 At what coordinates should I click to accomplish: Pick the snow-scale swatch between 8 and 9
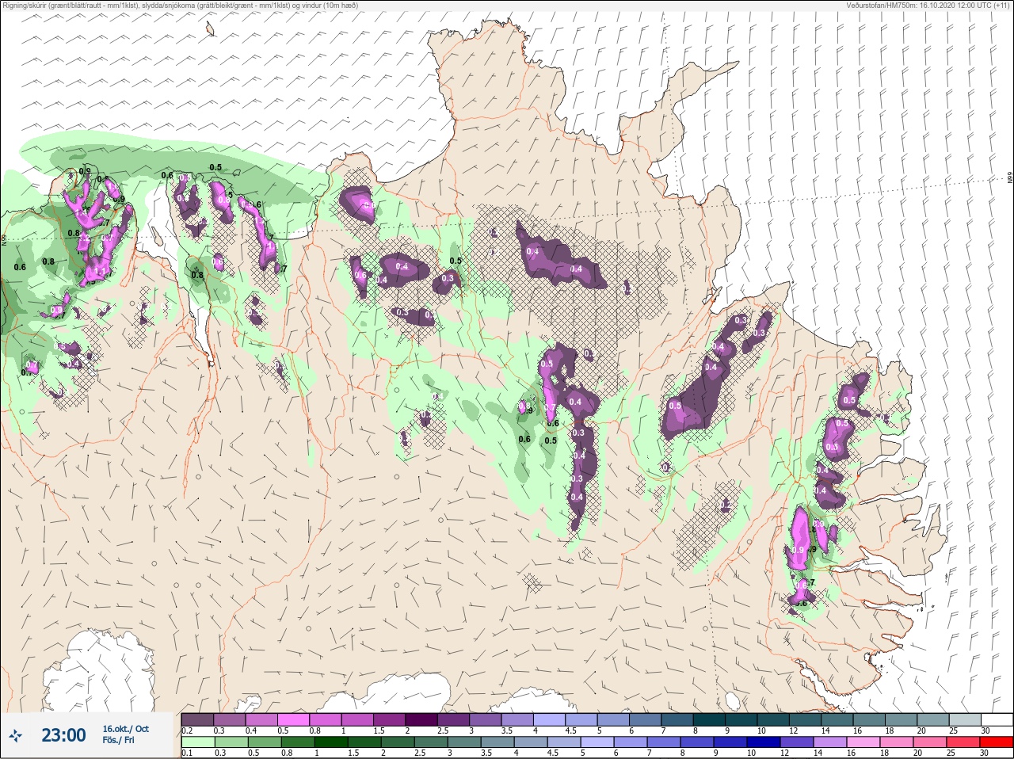pyautogui.click(x=710, y=719)
